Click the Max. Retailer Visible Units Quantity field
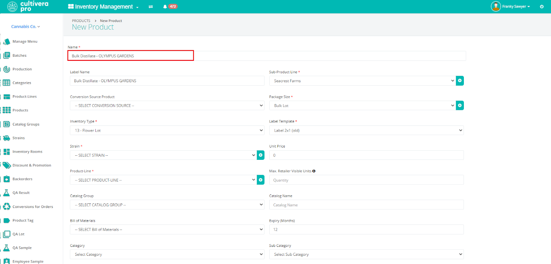The width and height of the screenshot is (551, 264). pyautogui.click(x=366, y=180)
